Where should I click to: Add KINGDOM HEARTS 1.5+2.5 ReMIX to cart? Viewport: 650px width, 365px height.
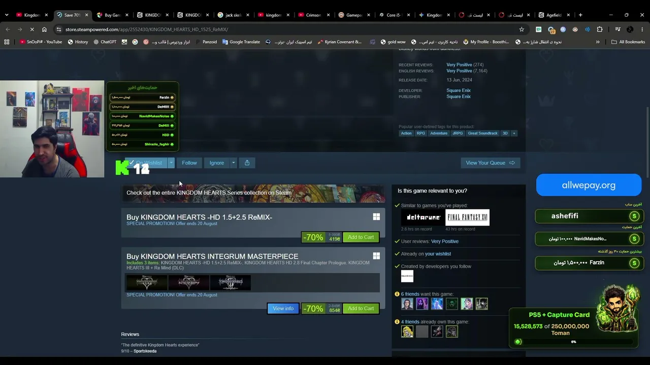361,237
